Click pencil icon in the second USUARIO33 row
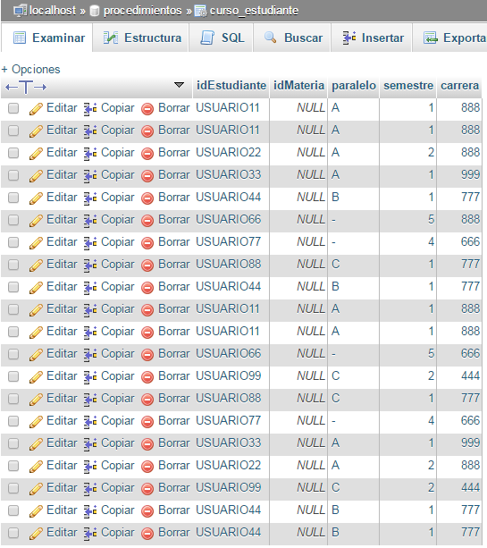 pyautogui.click(x=36, y=444)
